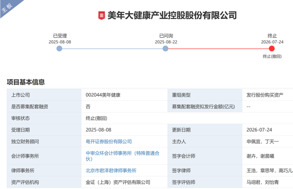Click the 主办人 label
Viewport: 293px width, 189px height.
tap(179, 142)
